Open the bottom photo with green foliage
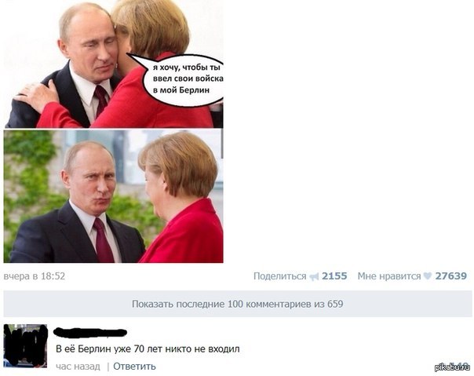Viewport: 474px width, 376px height. point(114,196)
